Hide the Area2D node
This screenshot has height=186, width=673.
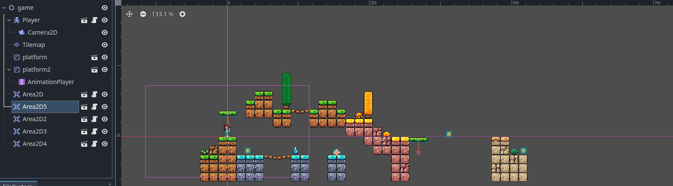(x=105, y=94)
